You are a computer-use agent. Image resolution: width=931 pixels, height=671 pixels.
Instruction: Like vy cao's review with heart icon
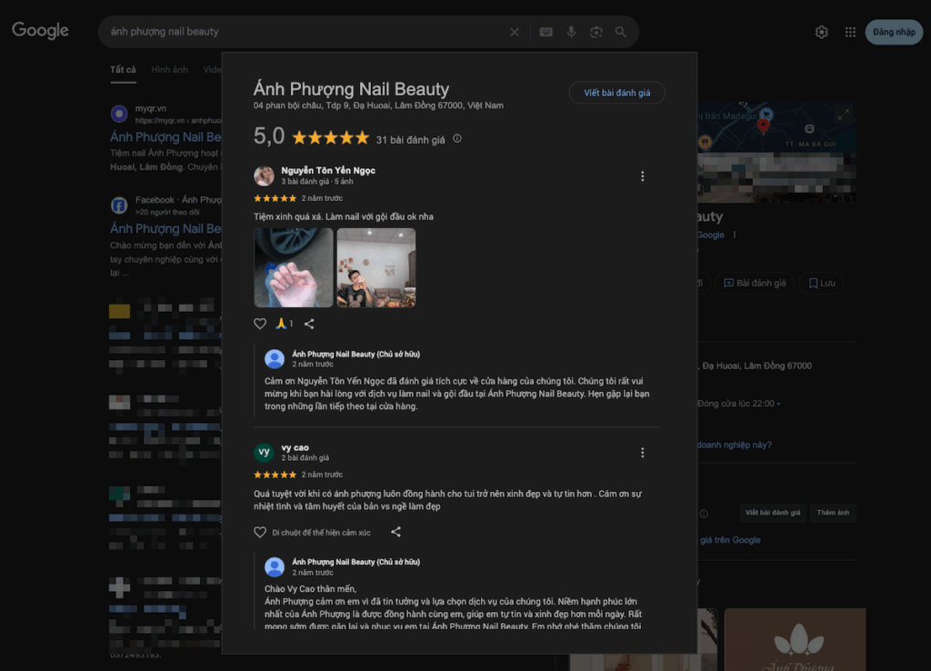pos(260,532)
